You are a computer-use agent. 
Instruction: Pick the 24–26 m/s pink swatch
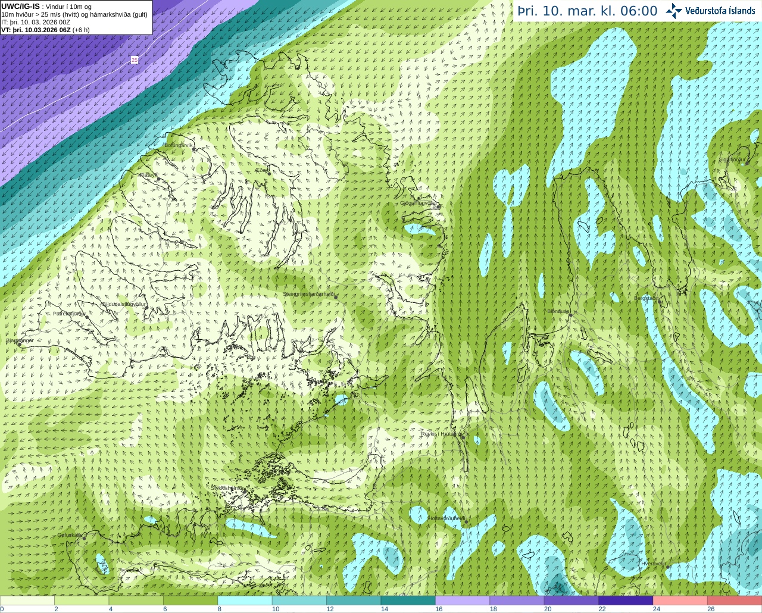(x=680, y=601)
